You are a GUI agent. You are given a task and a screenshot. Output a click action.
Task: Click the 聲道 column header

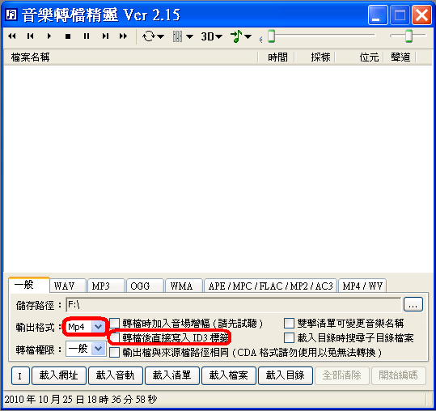400,57
